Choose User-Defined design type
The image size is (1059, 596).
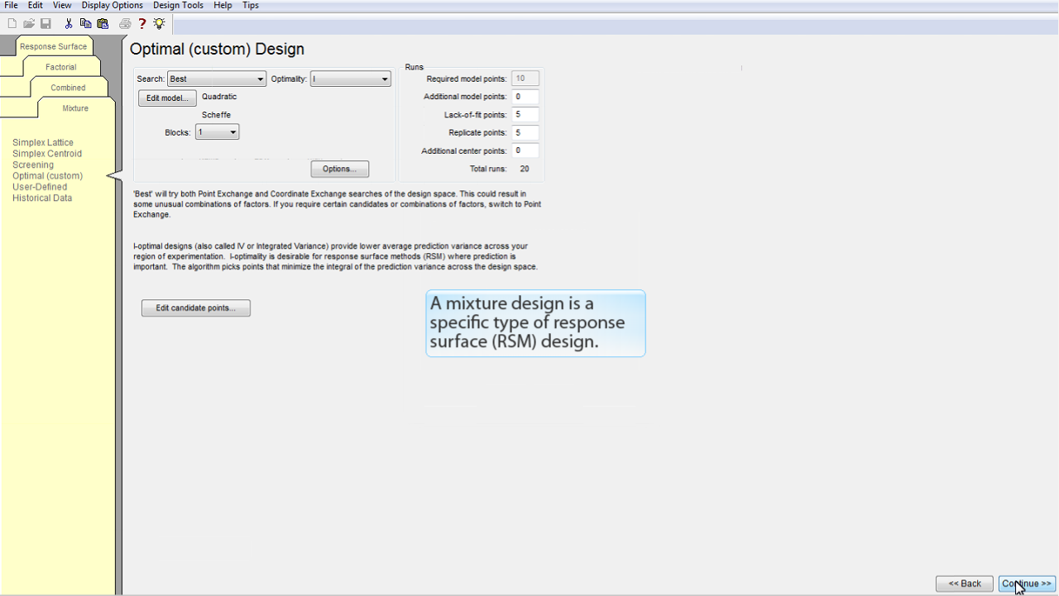pos(40,187)
